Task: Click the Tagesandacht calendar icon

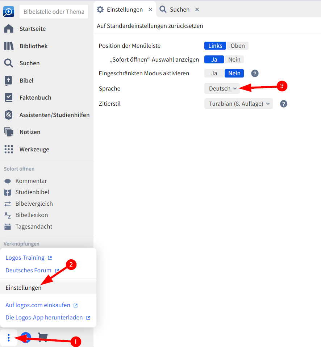Action: pyautogui.click(x=8, y=227)
